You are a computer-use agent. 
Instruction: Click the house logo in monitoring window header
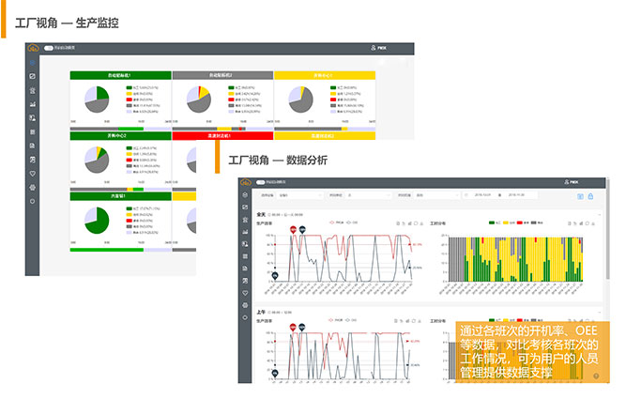click(x=33, y=49)
